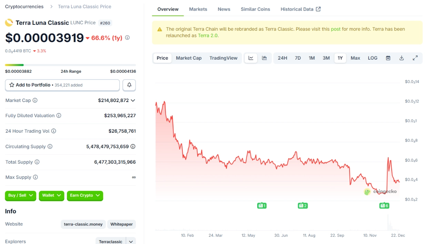Image resolution: width=432 pixels, height=244 pixels.
Task: Expand the Market Cap chevron
Action: [x=133, y=100]
